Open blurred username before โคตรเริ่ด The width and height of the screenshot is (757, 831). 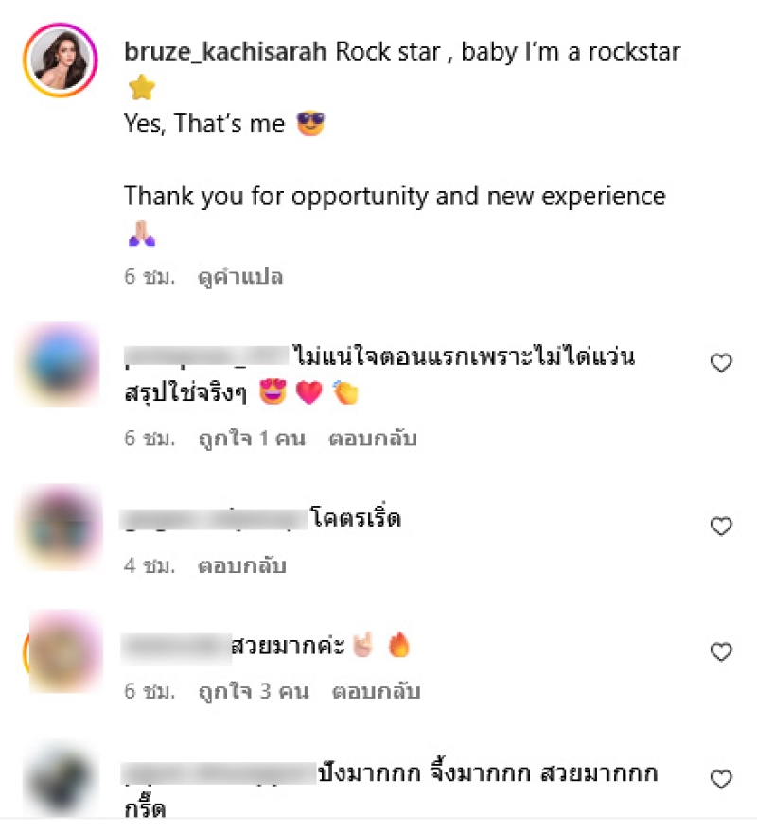pyautogui.click(x=214, y=518)
